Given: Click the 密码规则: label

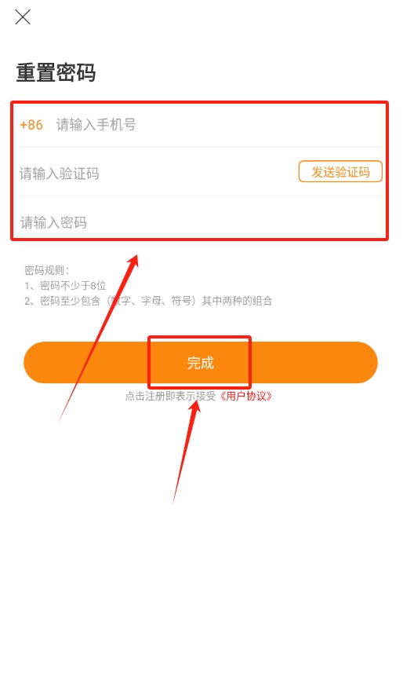Looking at the screenshot, I should click(47, 270).
